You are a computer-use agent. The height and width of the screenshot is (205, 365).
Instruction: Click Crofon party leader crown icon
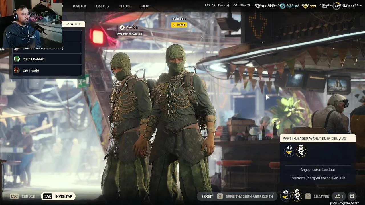tap(122, 27)
